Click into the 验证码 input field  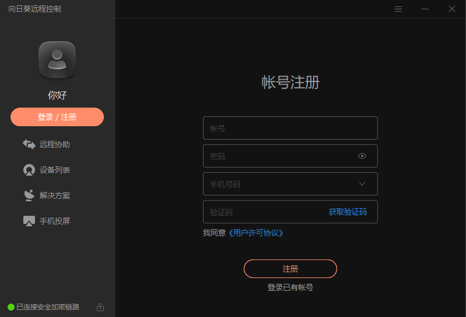tap(262, 212)
